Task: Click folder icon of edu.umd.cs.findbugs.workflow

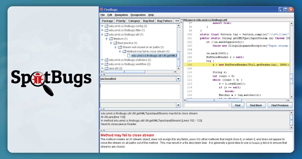Action: click(107, 64)
